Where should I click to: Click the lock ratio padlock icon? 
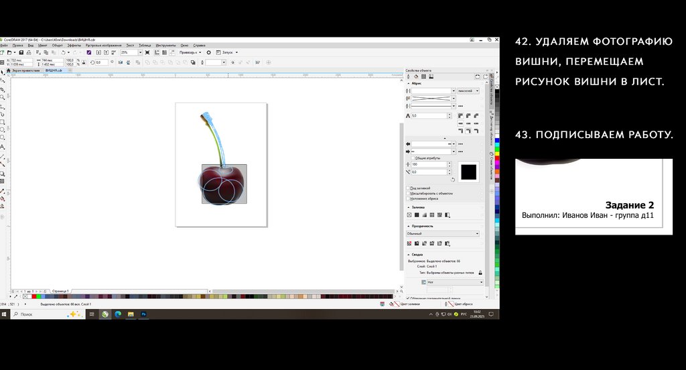(x=84, y=62)
